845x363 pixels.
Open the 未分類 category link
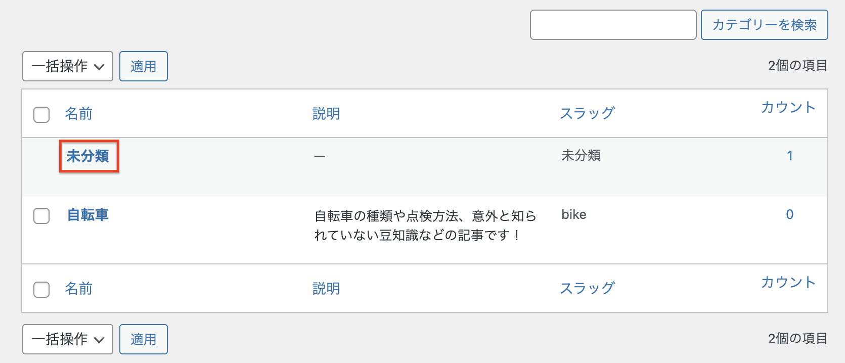pyautogui.click(x=88, y=156)
